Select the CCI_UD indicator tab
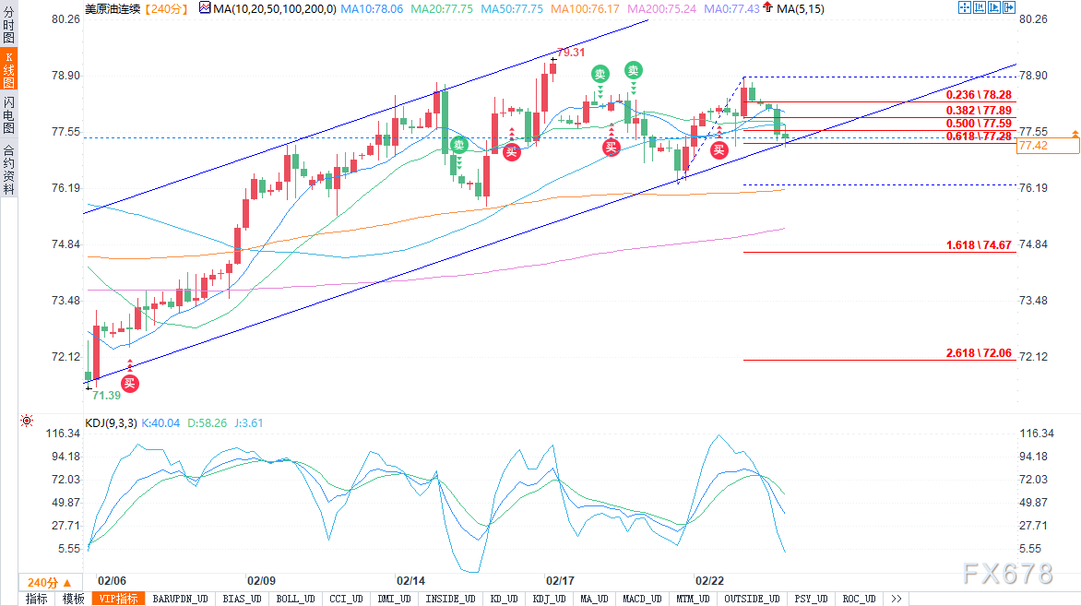The width and height of the screenshot is (1081, 606). point(345,599)
